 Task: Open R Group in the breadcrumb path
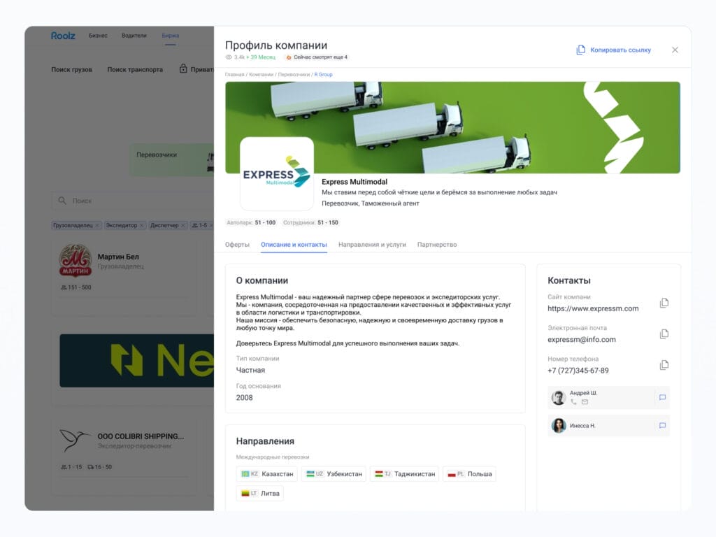[x=324, y=74]
